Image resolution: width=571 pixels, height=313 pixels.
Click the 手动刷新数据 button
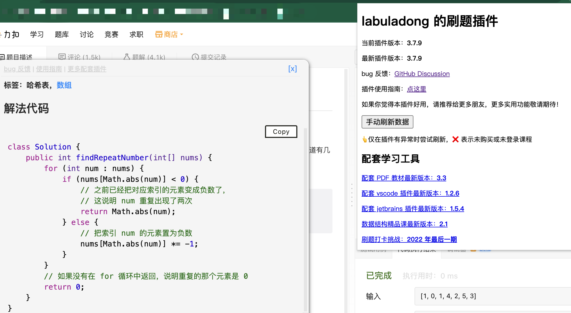[x=387, y=122]
